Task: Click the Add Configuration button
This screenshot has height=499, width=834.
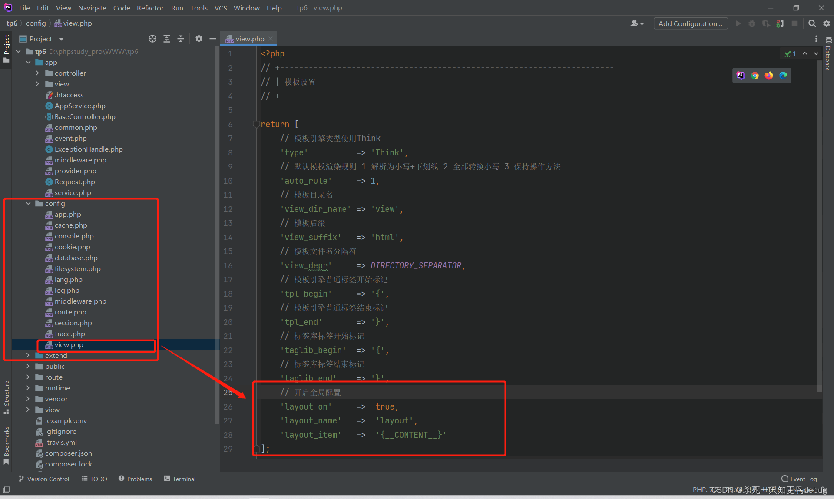Action: 690,23
